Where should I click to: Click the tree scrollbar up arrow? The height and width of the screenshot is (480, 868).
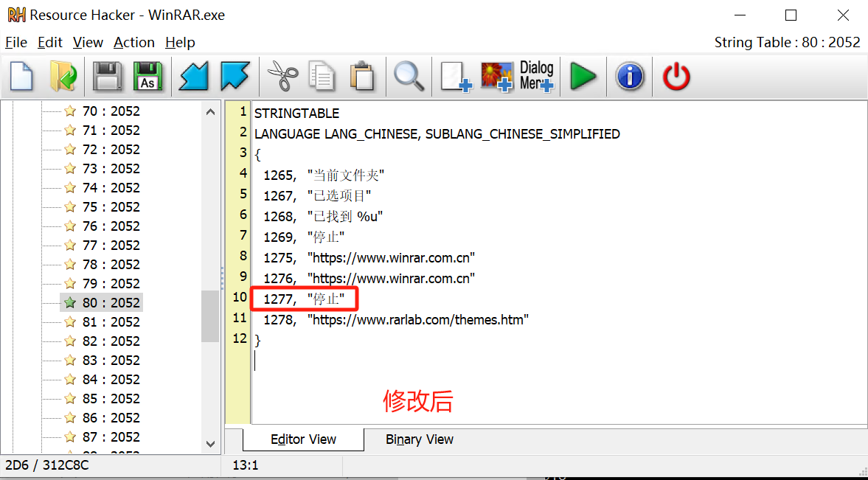pyautogui.click(x=210, y=112)
